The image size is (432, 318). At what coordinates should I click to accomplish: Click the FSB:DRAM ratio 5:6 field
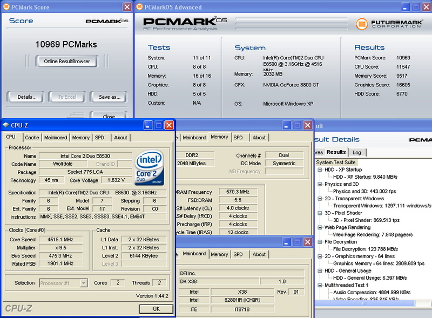pos(238,200)
